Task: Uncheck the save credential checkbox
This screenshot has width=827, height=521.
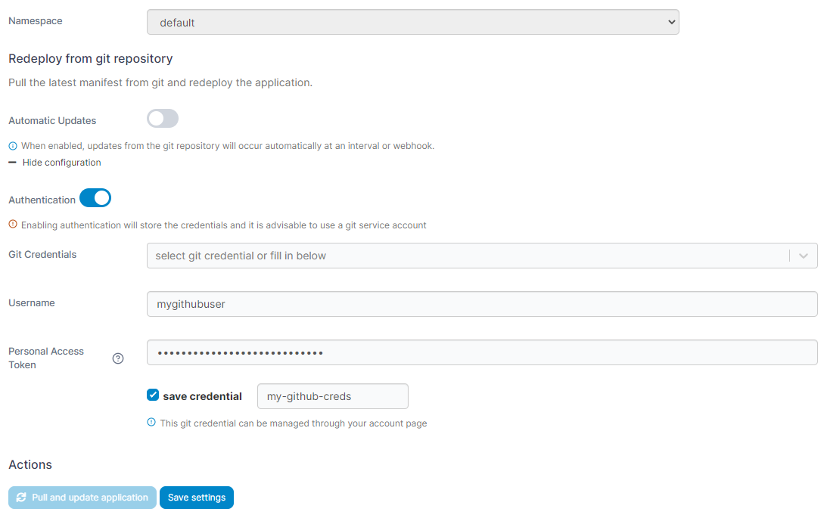Action: point(153,395)
